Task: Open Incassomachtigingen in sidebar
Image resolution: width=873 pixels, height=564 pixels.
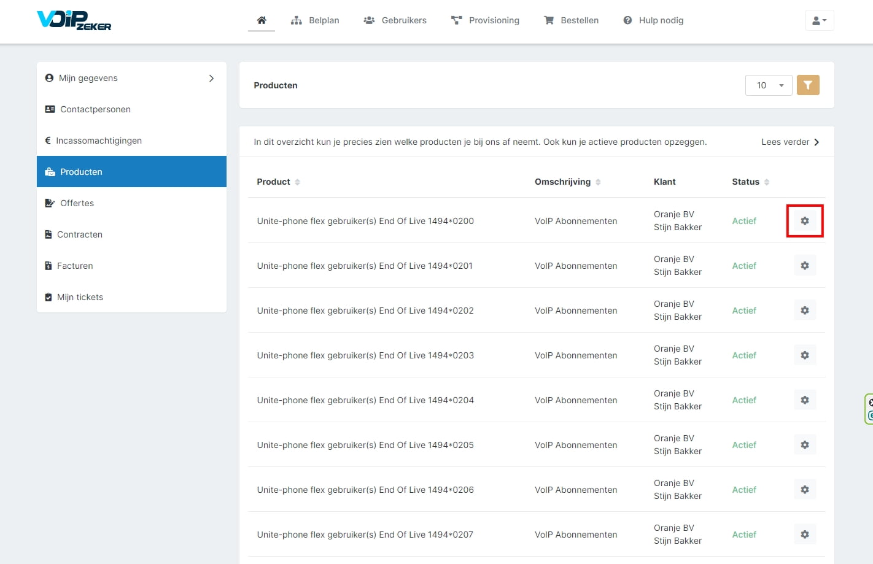Action: (131, 141)
